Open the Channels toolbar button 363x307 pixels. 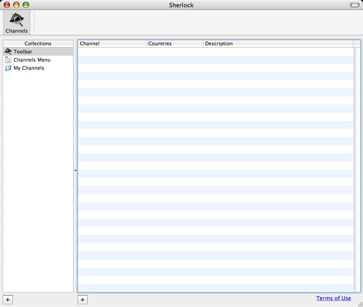tap(17, 23)
